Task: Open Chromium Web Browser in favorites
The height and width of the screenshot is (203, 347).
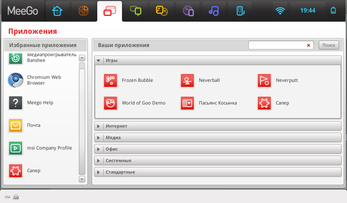Action: 16,80
